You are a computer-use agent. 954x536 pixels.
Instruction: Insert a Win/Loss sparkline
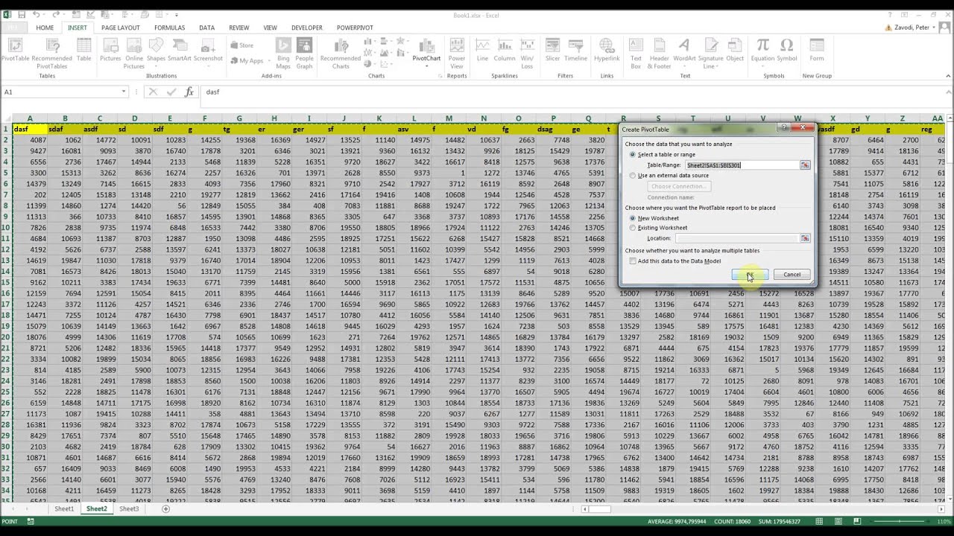tap(527, 52)
